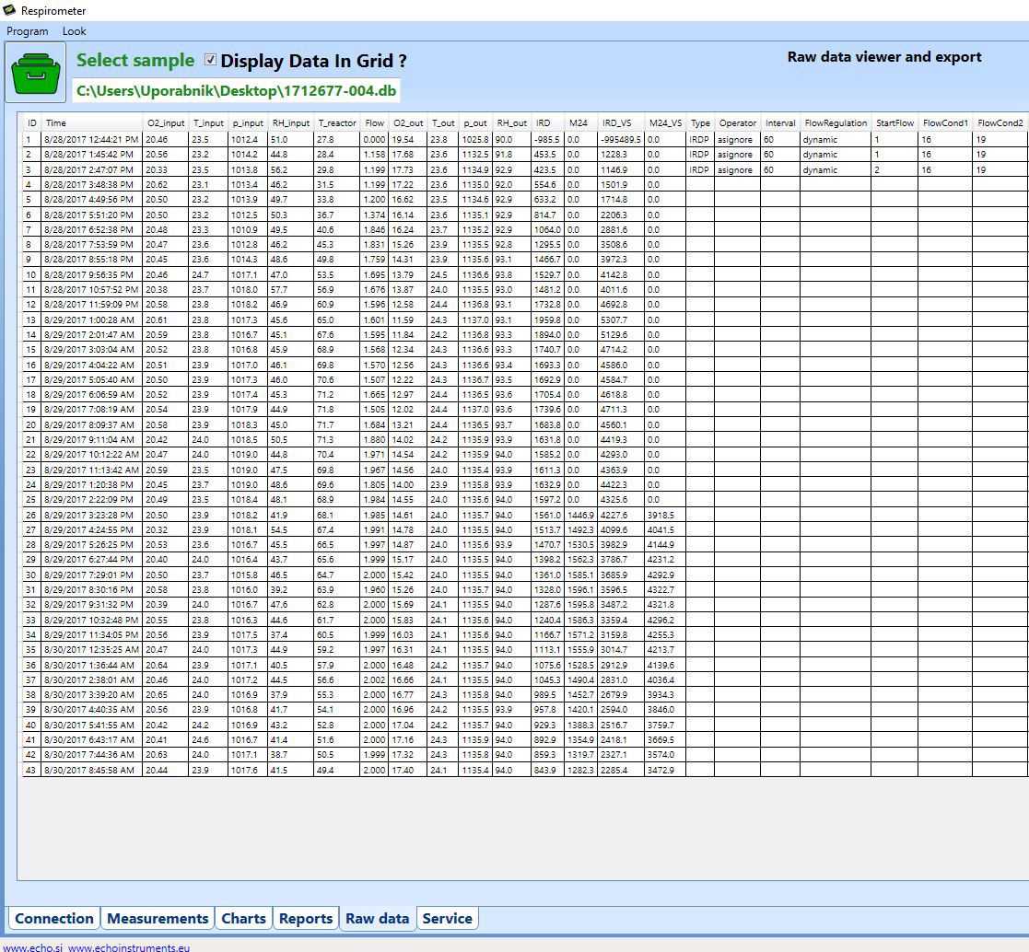Click the O2_input column header

(x=165, y=122)
